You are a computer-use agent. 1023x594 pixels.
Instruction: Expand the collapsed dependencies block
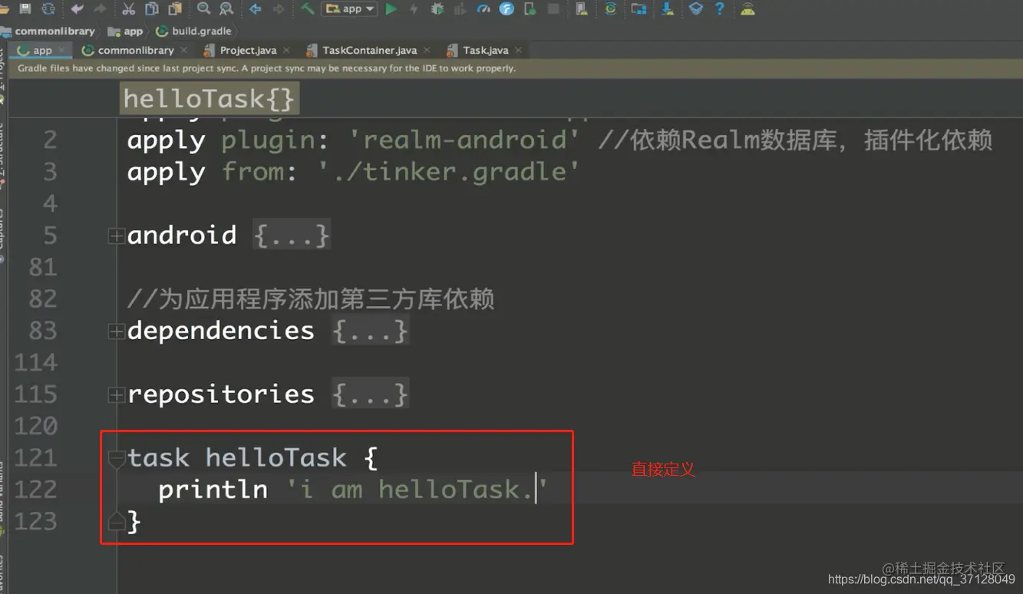115,330
